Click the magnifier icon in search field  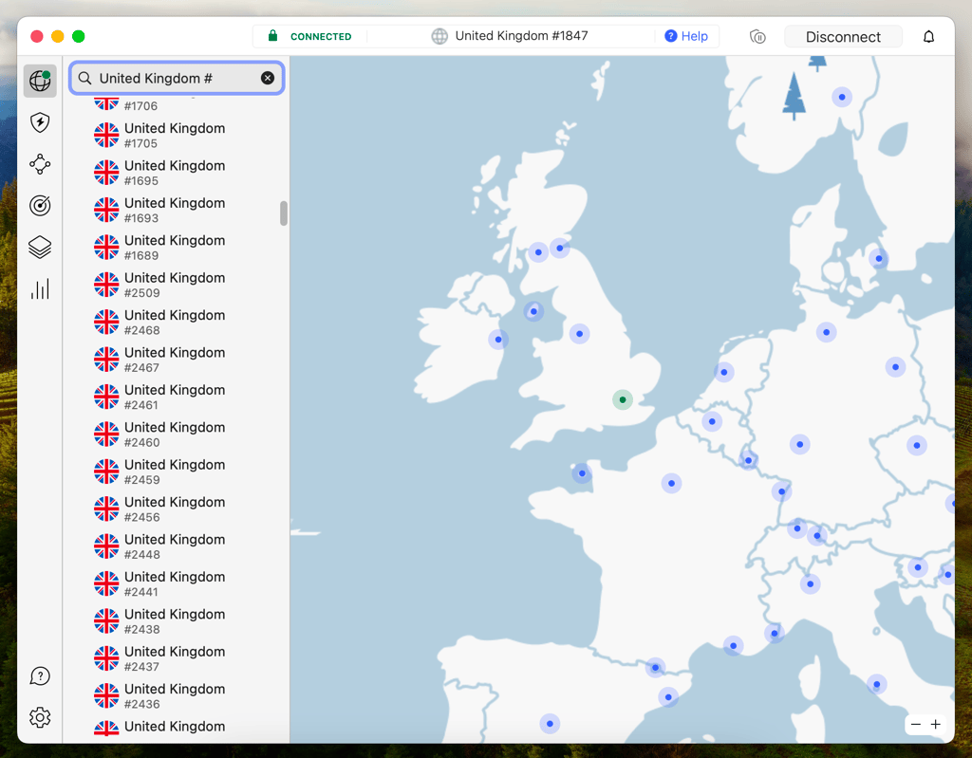tap(84, 78)
